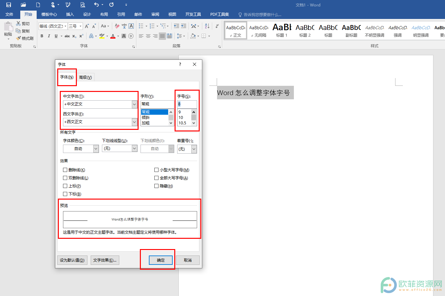Click the font dialog help question mark
The height and width of the screenshot is (296, 445).
[x=180, y=64]
